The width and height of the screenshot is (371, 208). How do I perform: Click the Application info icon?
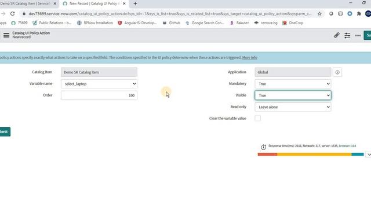pyautogui.click(x=337, y=72)
